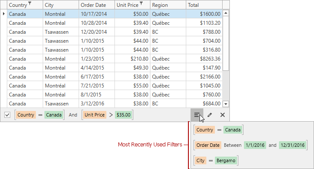
Task: Select the Total cell $147.90
Action: pos(204,68)
